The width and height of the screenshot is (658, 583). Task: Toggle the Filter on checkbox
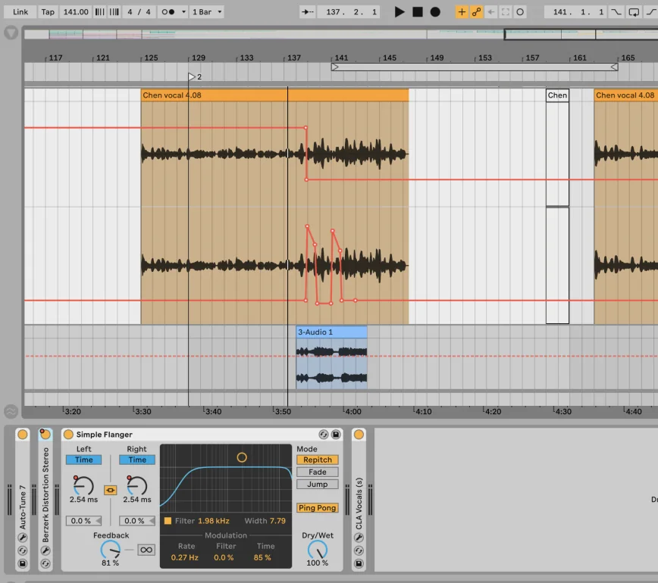(168, 521)
